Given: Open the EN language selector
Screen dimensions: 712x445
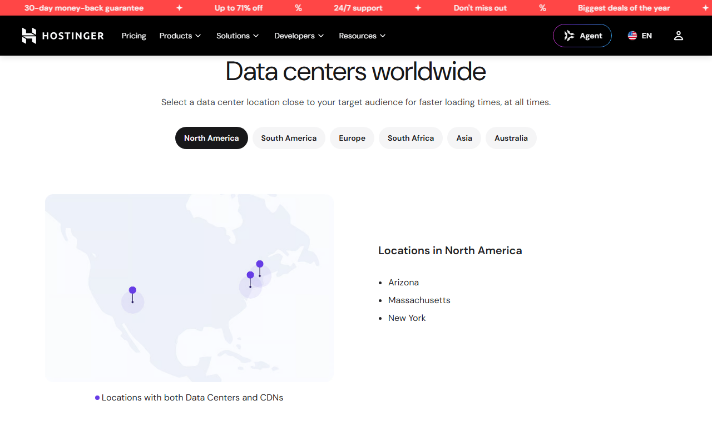Looking at the screenshot, I should (640, 36).
